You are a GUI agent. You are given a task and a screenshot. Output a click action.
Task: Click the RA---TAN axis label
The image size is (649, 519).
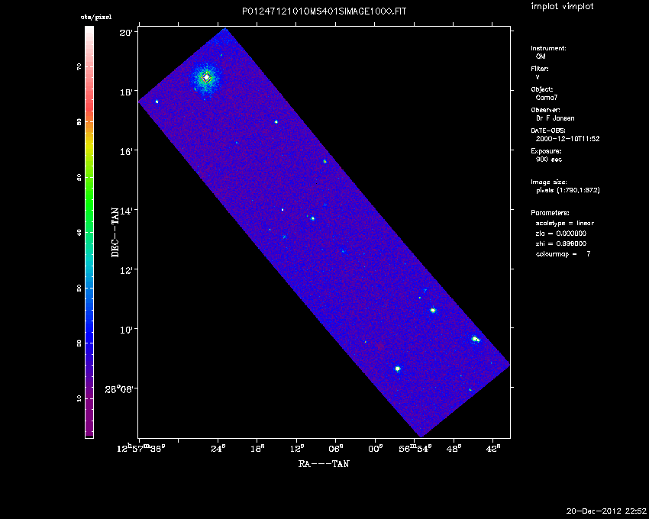tap(324, 463)
